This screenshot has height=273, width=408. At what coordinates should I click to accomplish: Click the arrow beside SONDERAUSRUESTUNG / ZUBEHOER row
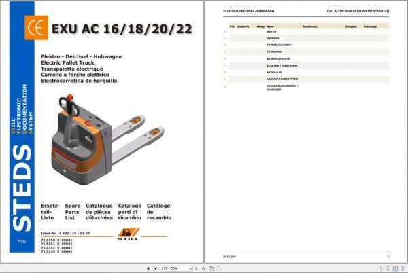[x=225, y=87]
